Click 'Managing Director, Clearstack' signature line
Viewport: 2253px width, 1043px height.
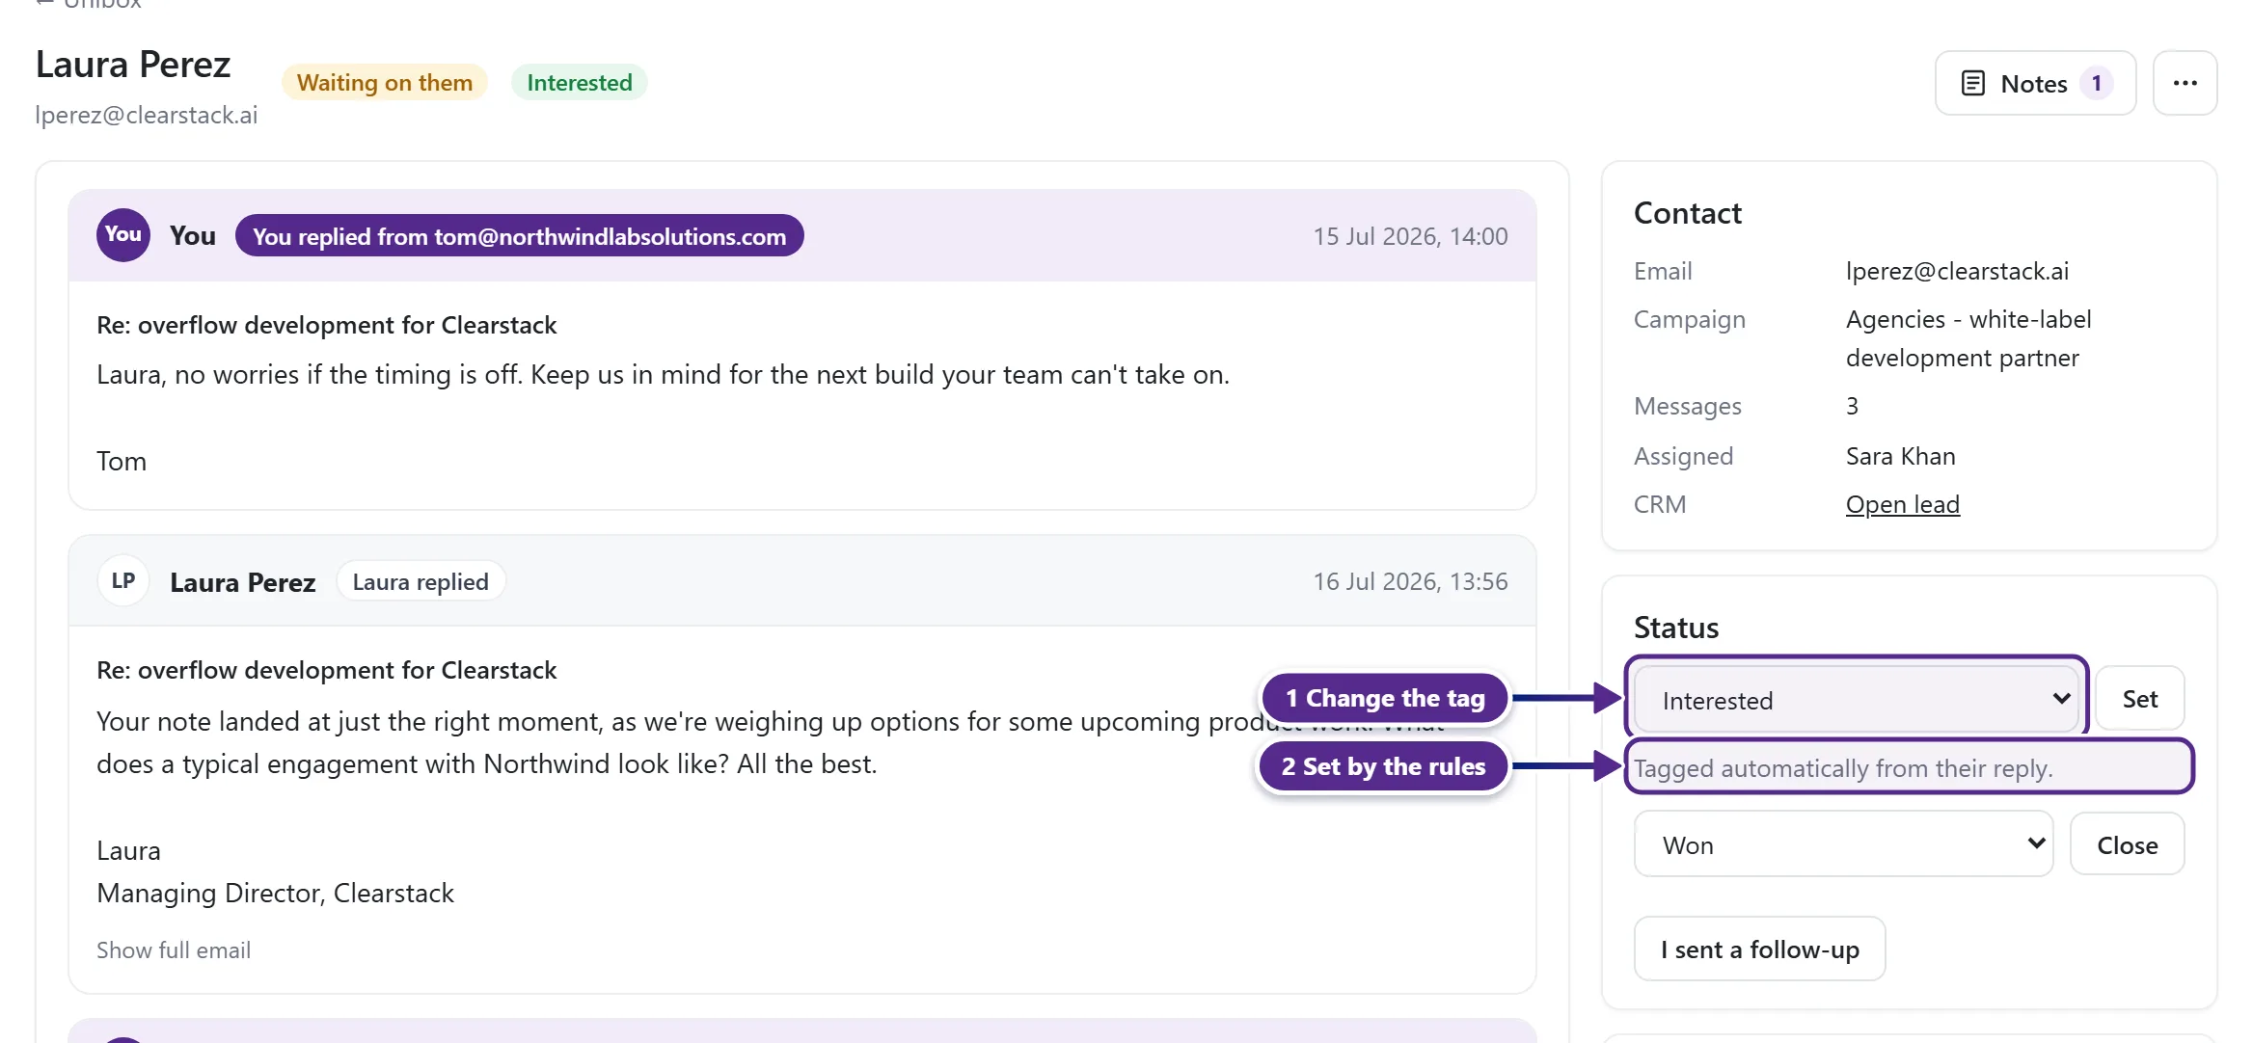coord(275,893)
